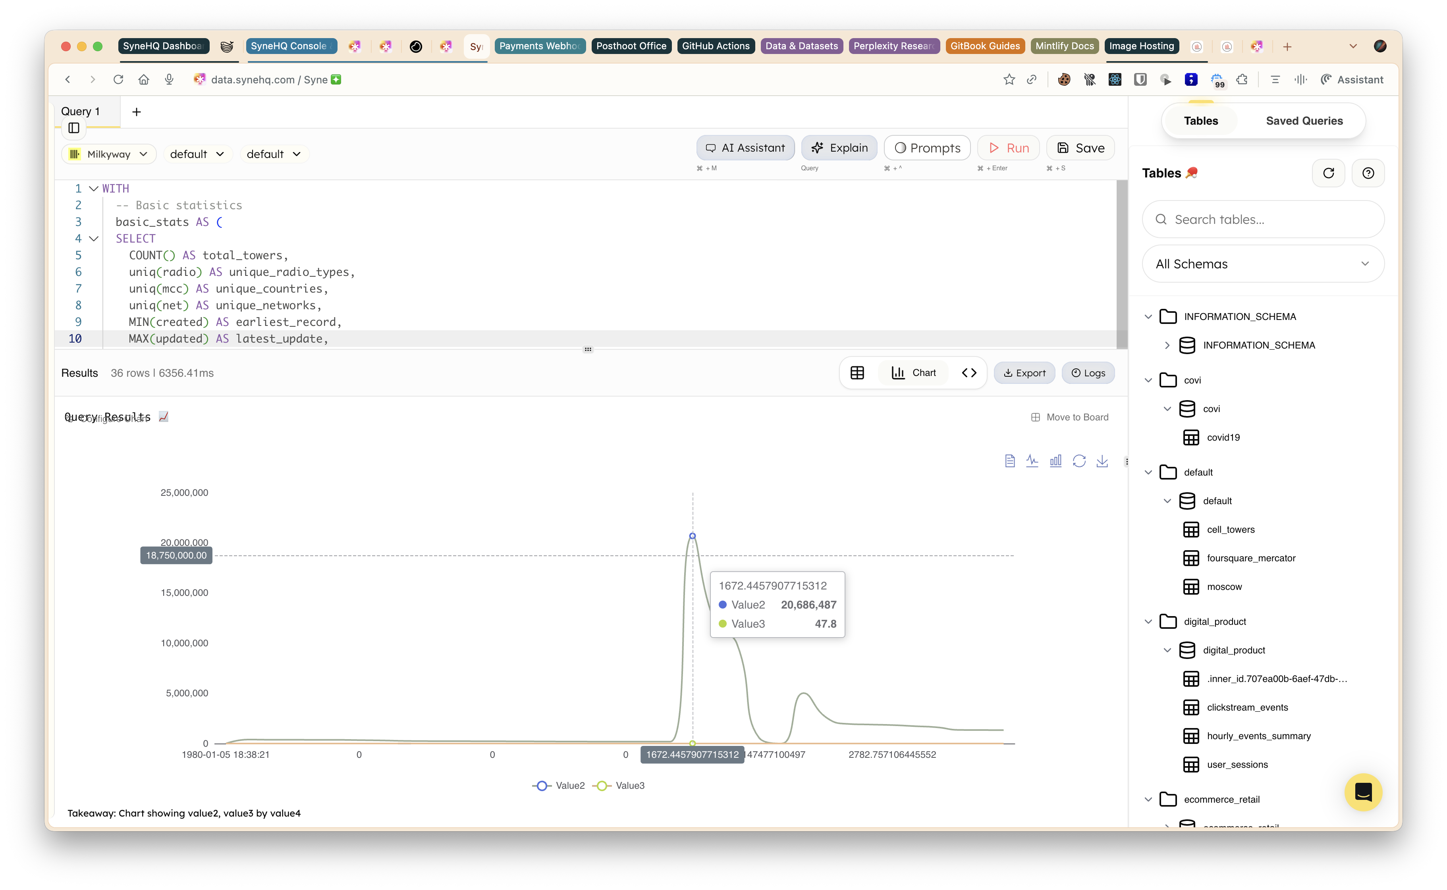Viewport: 1447px width, 890px height.
Task: Click the Export results button
Action: 1024,373
